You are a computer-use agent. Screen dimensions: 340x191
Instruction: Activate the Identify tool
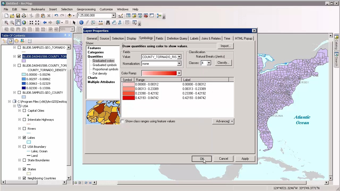(81, 23)
